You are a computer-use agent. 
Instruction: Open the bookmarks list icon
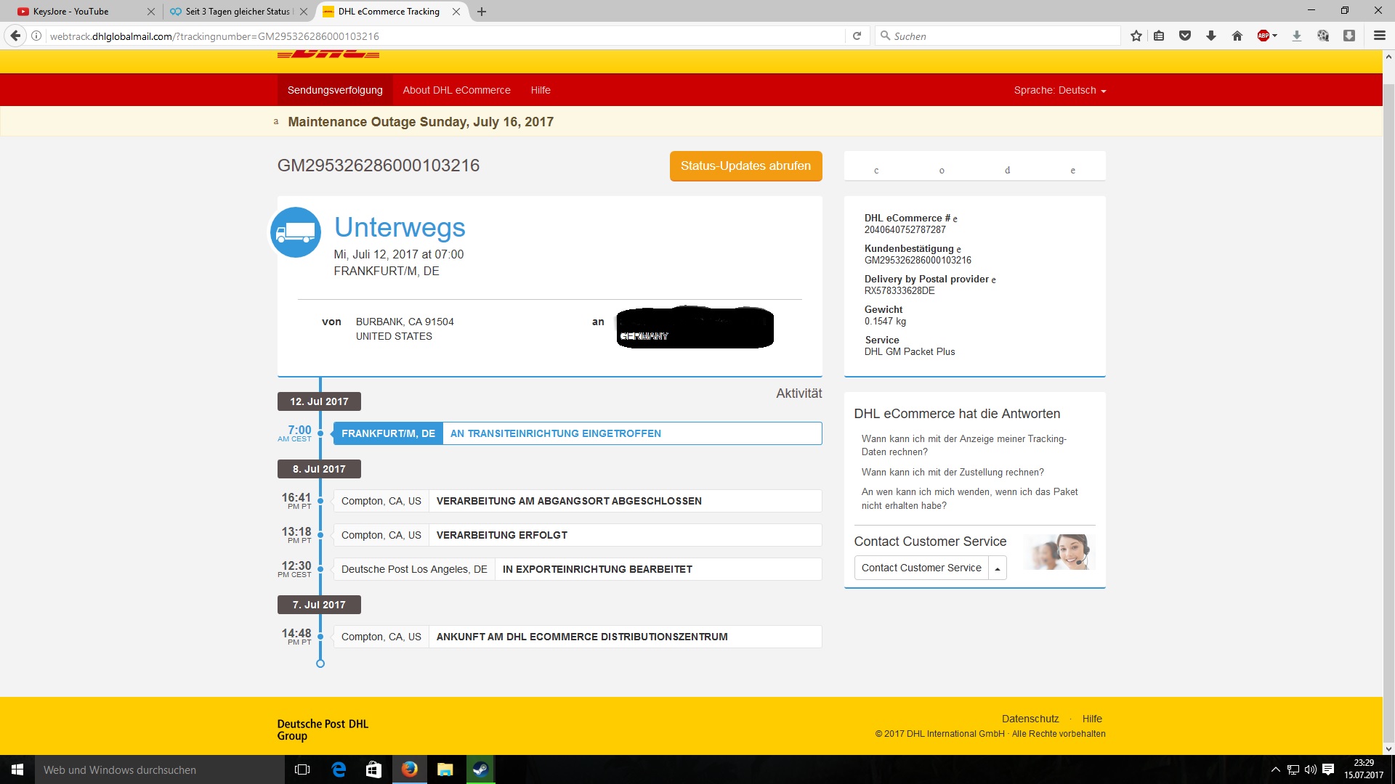coord(1160,36)
